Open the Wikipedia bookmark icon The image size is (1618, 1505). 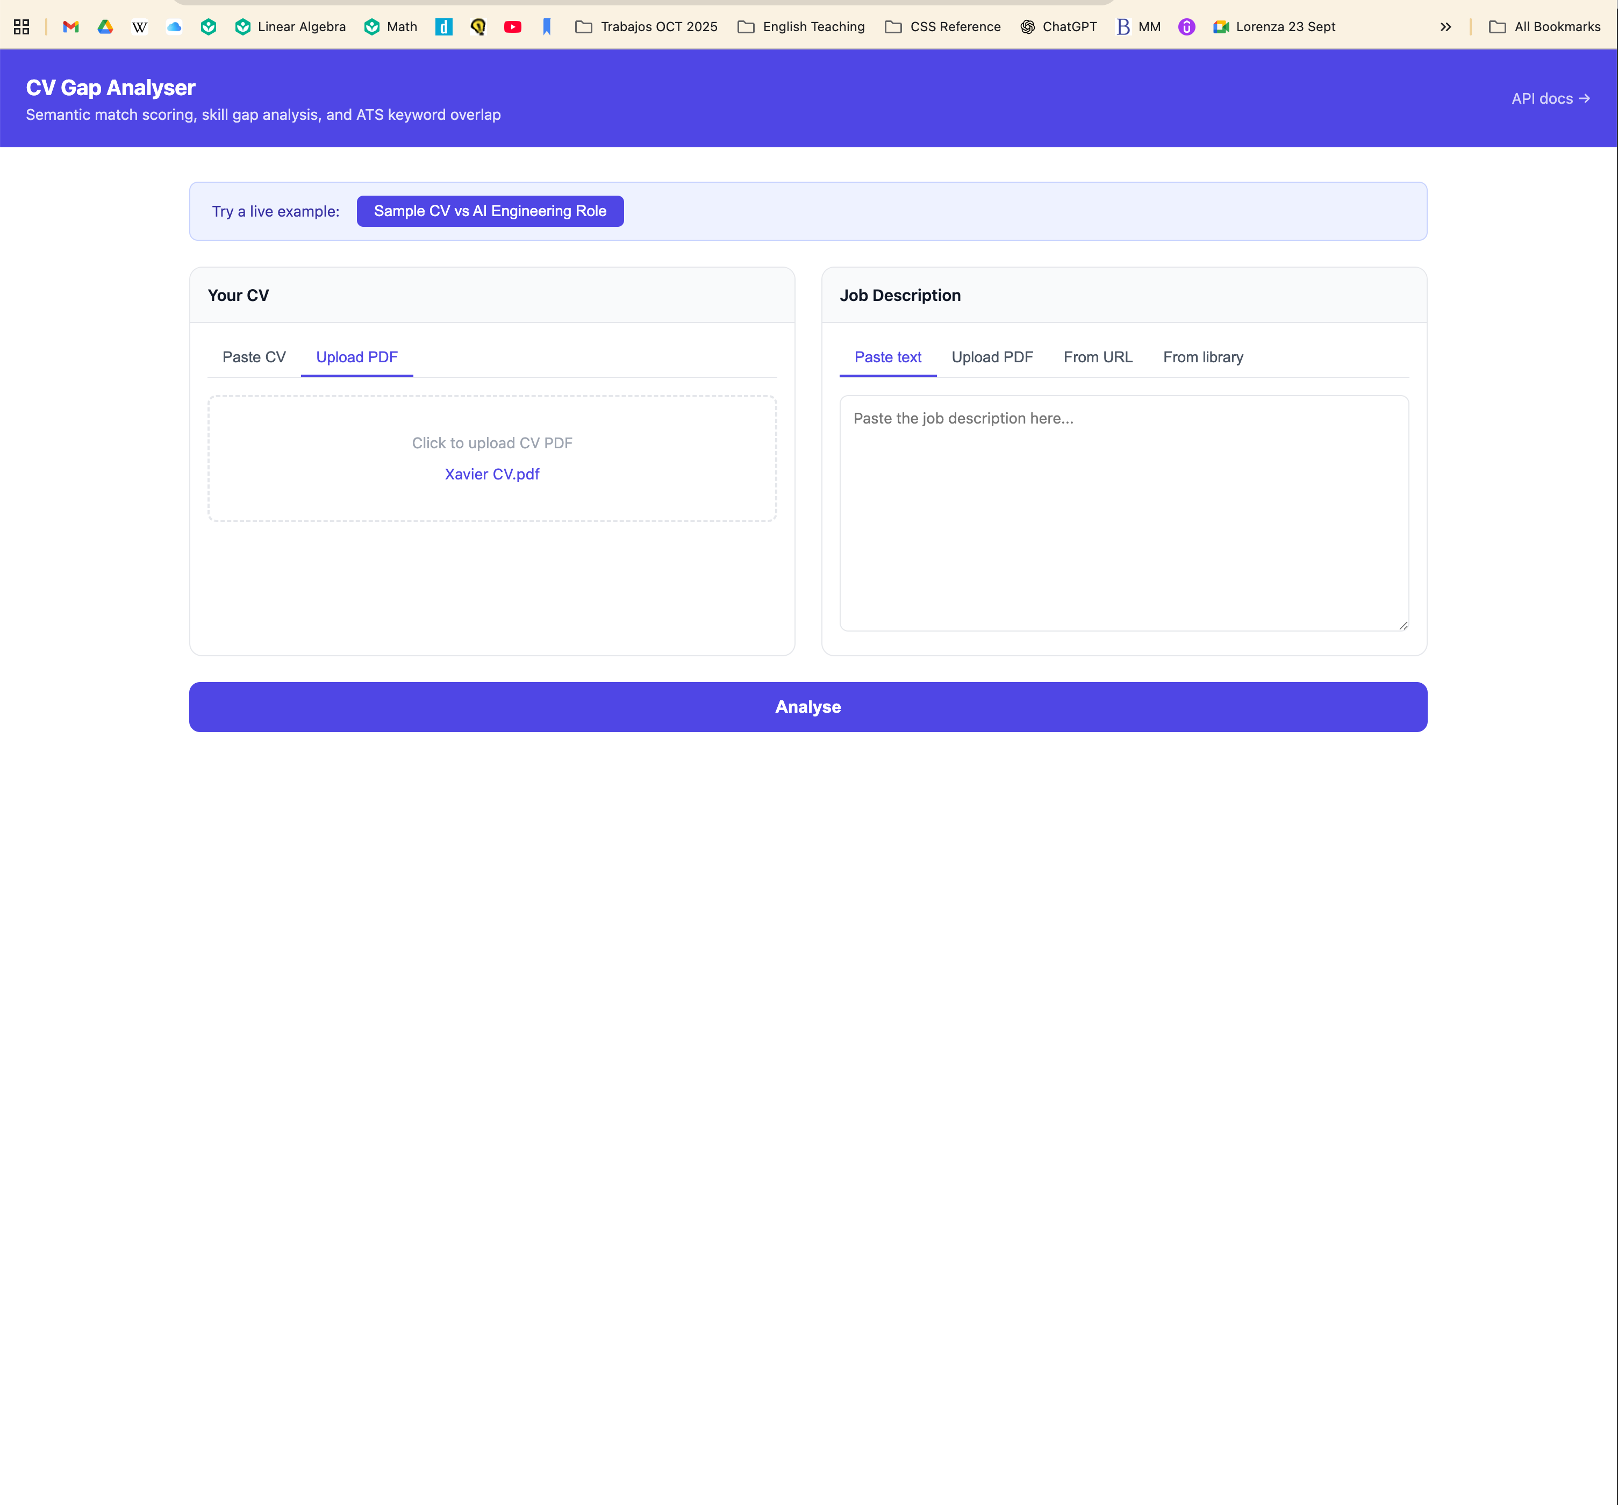pyautogui.click(x=140, y=27)
